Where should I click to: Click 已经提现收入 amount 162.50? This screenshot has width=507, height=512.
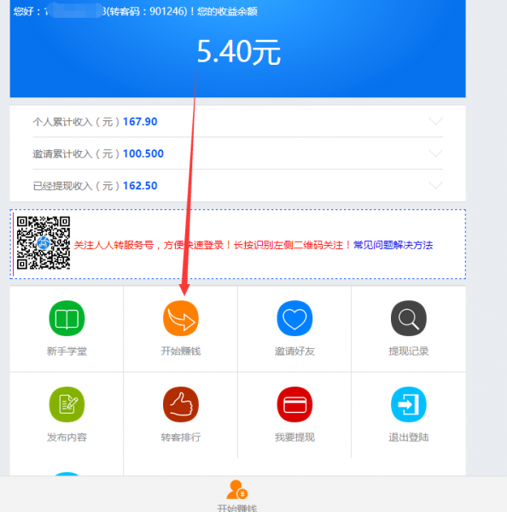[x=140, y=185]
